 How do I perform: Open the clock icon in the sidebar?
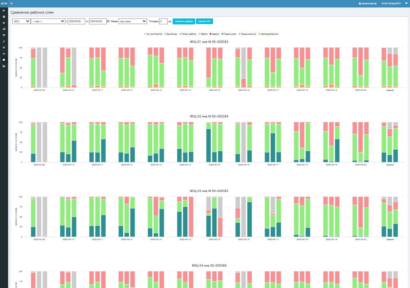coord(4,60)
